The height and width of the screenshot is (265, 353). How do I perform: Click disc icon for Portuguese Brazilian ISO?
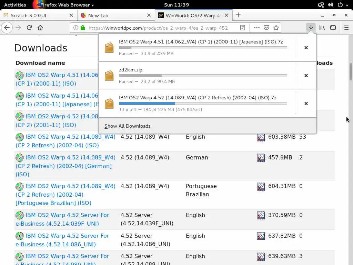pos(20,186)
